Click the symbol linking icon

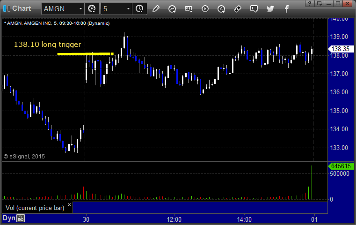(238, 9)
